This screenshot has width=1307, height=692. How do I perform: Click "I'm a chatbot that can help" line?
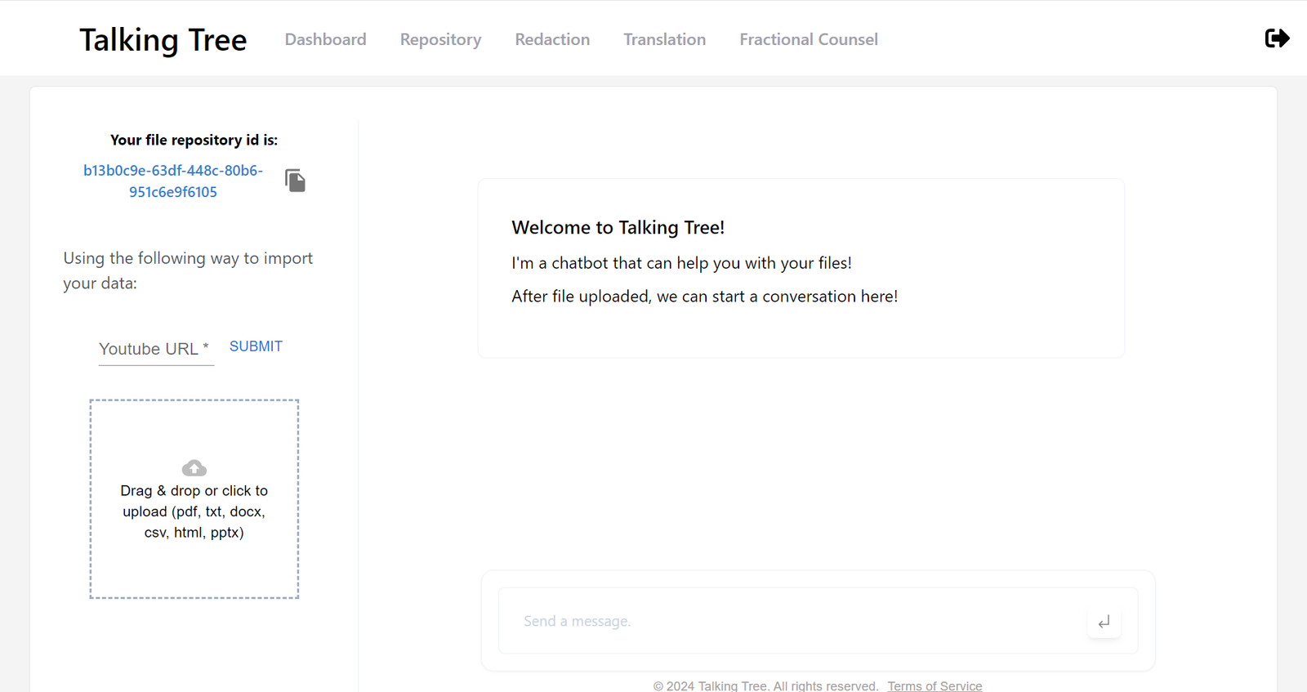click(681, 263)
